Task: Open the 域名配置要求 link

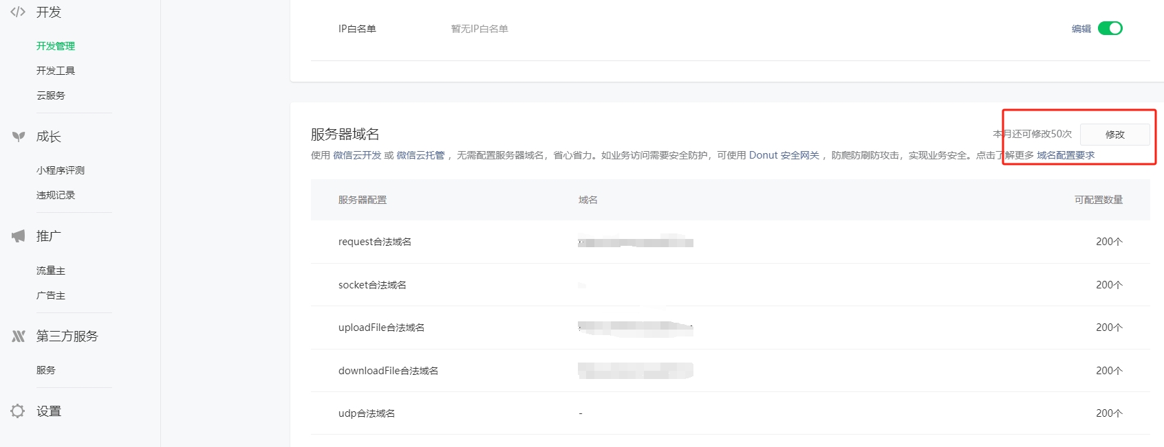Action: click(x=1065, y=155)
